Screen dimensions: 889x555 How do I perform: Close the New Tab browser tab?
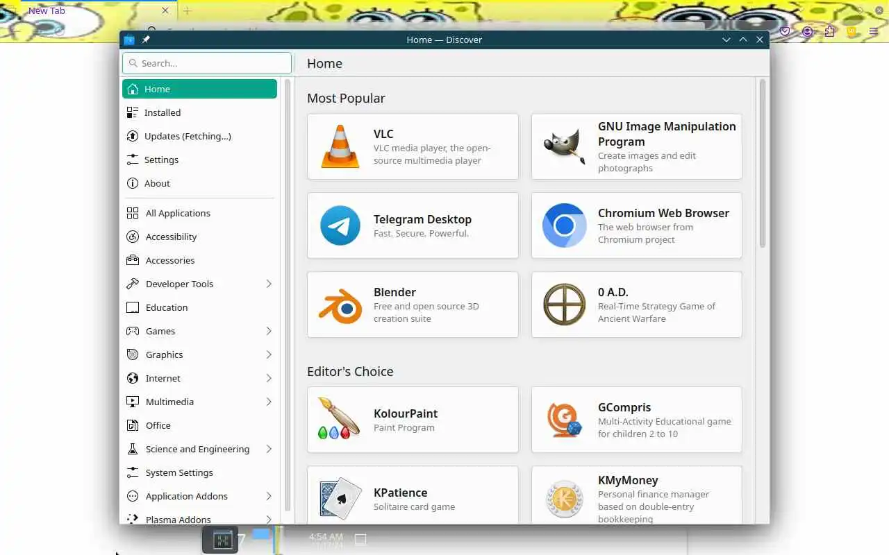pos(165,10)
